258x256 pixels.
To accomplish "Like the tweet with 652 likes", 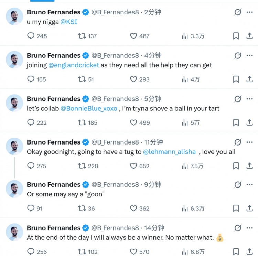I will (133, 166).
